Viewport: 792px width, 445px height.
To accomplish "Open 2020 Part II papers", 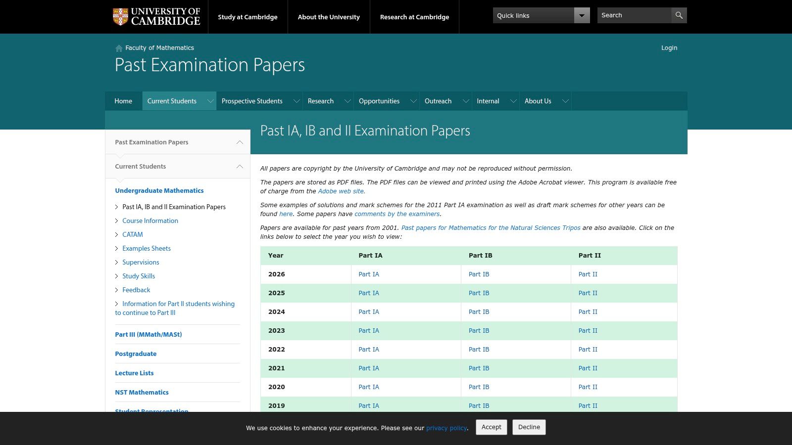I will (588, 387).
